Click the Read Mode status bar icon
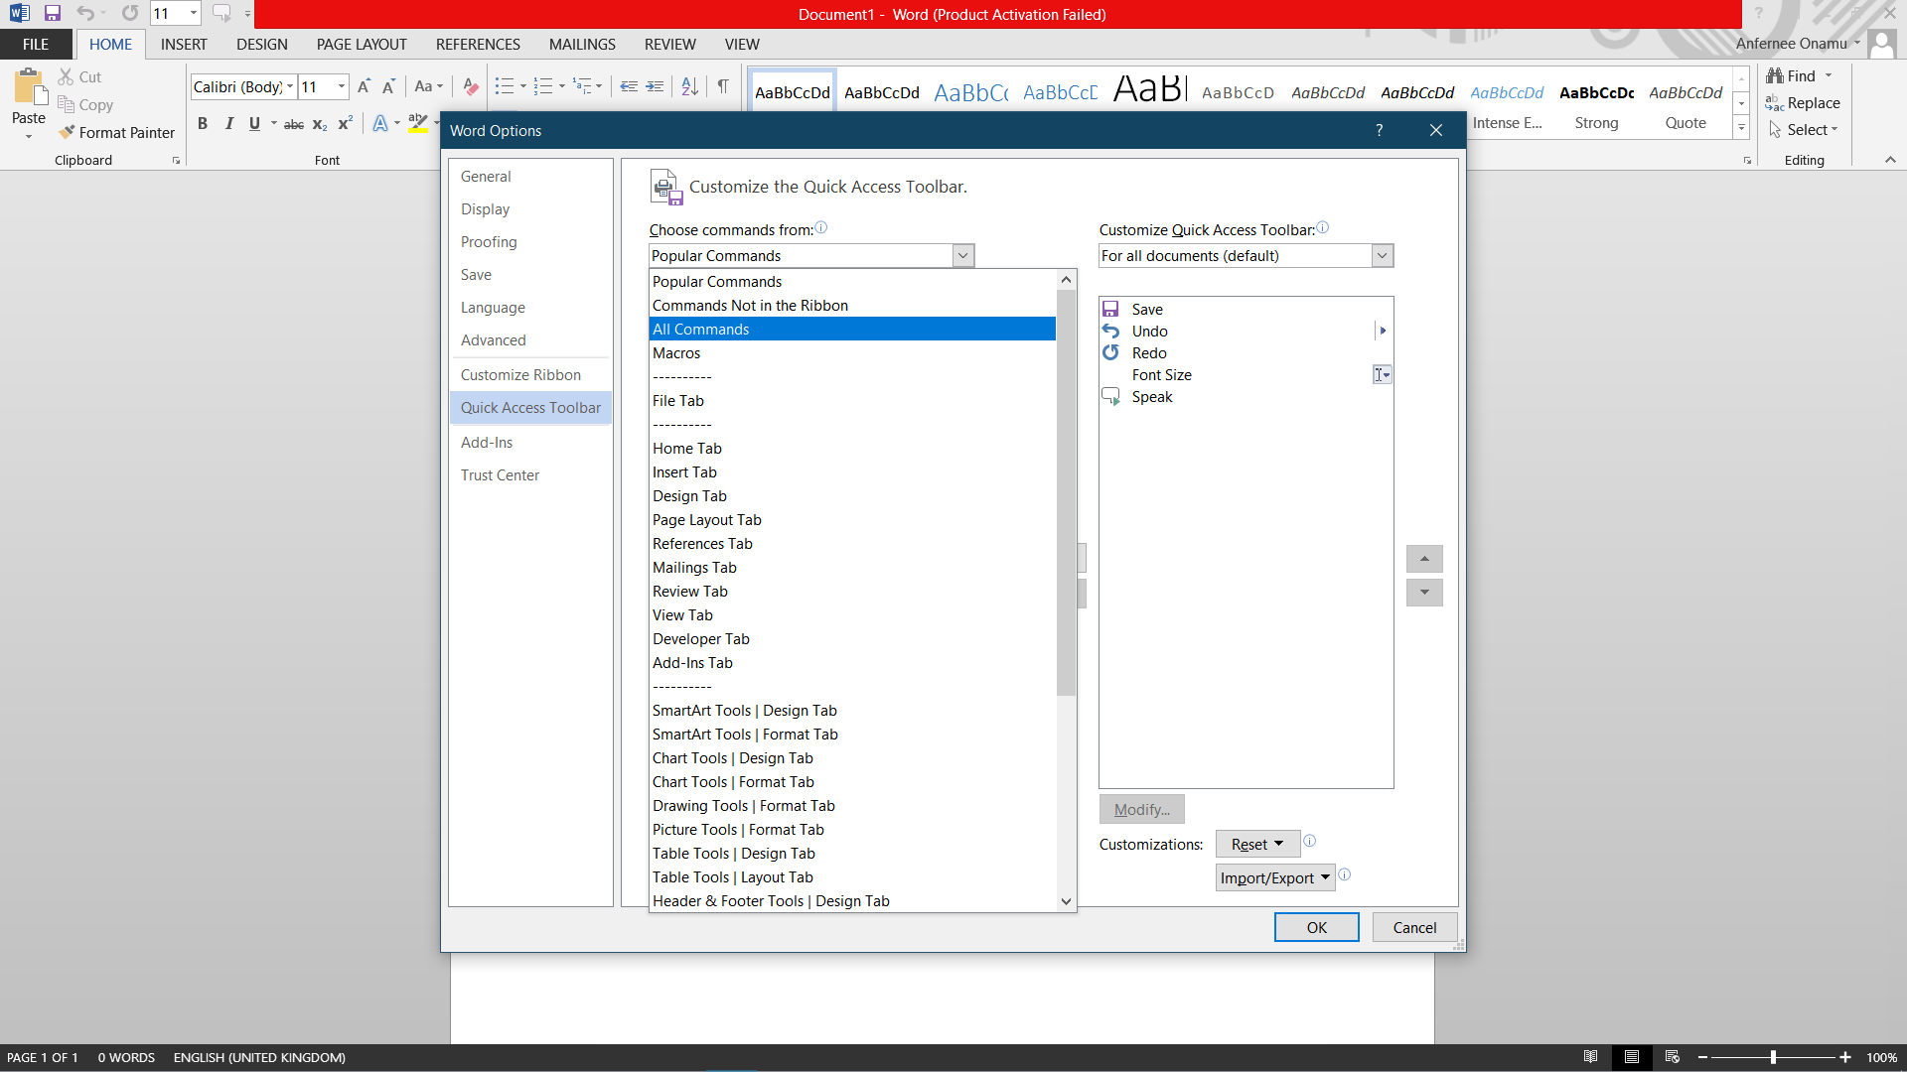The width and height of the screenshot is (1907, 1072). pyautogui.click(x=1590, y=1057)
